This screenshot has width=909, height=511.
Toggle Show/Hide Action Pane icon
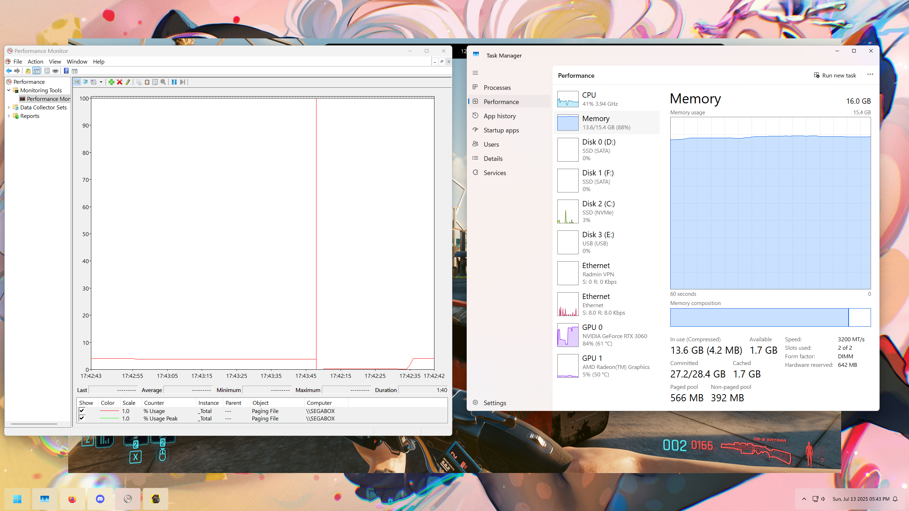[x=75, y=71]
